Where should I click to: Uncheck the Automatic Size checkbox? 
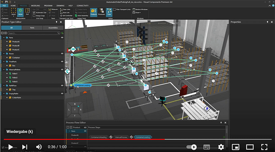tap(34, 13)
